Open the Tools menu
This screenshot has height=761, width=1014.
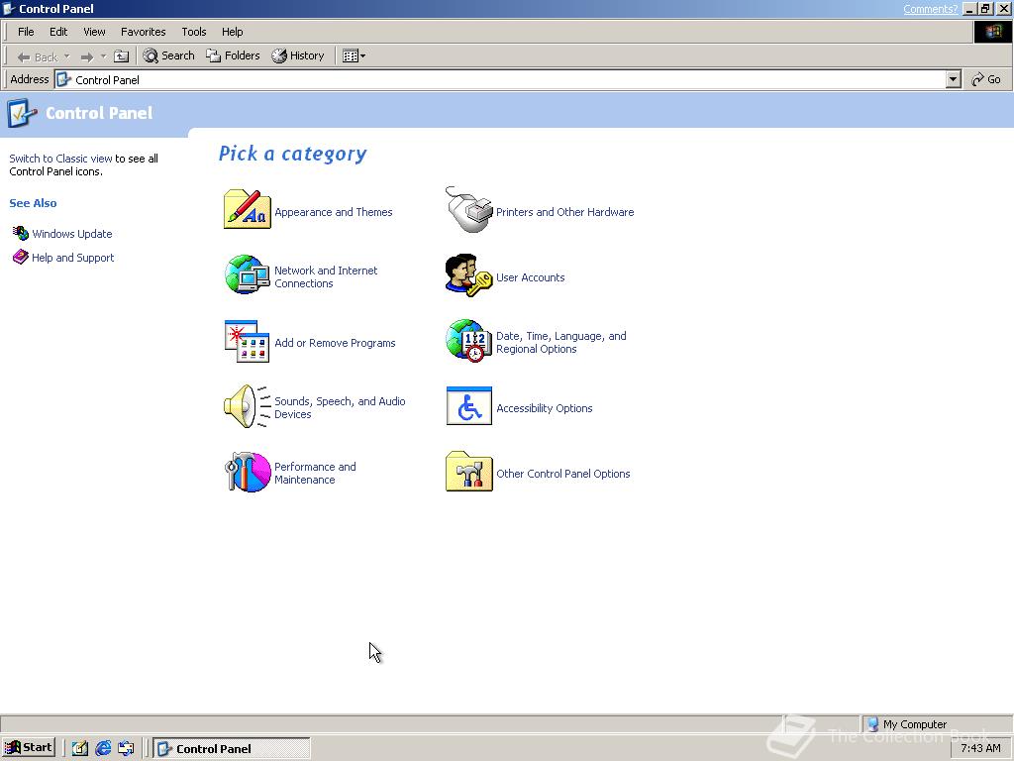(x=193, y=32)
